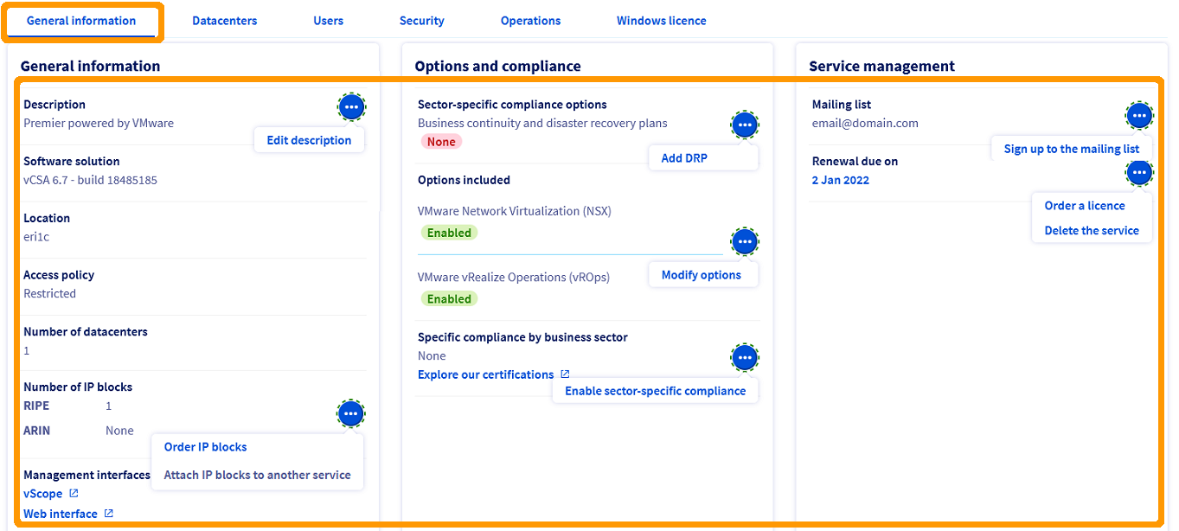This screenshot has height=531, width=1179.
Task: Open the IP blocks ellipsis actions menu
Action: [350, 414]
